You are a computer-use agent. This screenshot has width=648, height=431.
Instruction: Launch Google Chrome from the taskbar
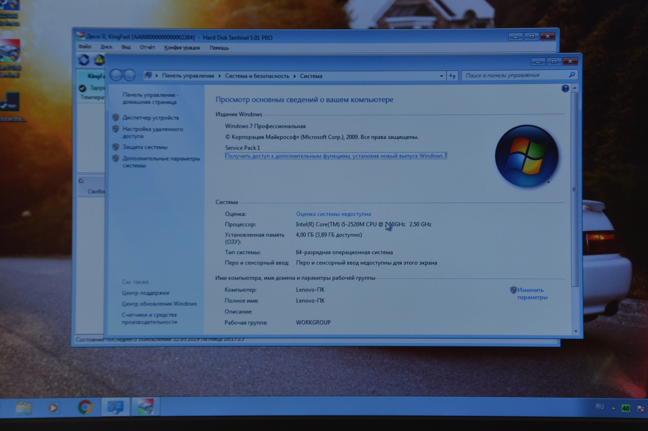85,407
